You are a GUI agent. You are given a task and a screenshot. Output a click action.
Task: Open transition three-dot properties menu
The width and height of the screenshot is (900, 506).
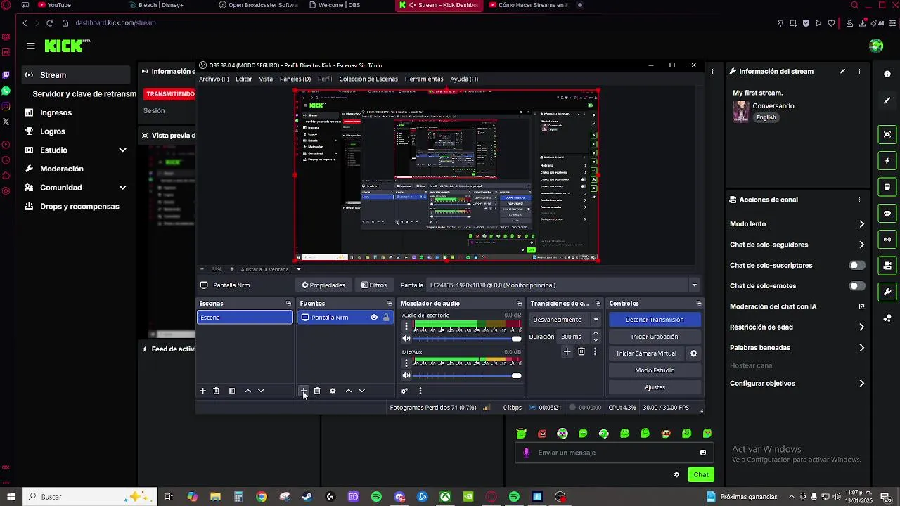click(x=595, y=351)
